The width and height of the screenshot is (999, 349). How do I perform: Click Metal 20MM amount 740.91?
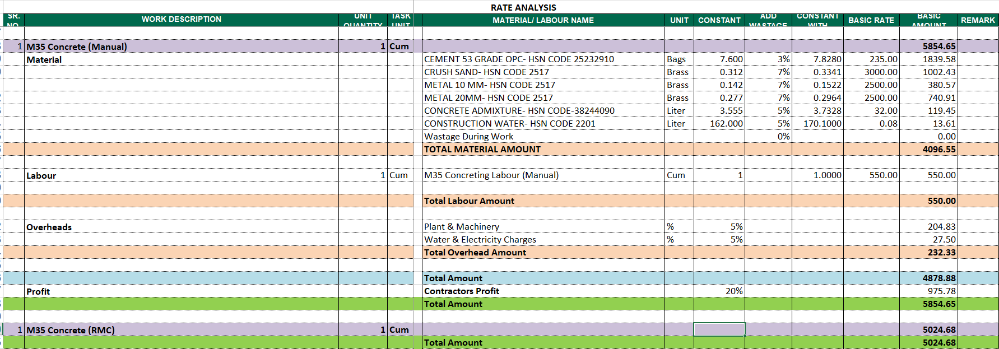(x=928, y=98)
